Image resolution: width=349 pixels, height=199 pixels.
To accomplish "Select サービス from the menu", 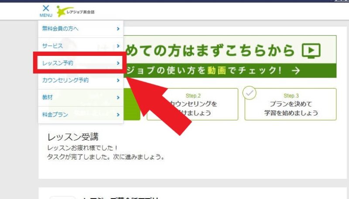I will pyautogui.click(x=52, y=46).
